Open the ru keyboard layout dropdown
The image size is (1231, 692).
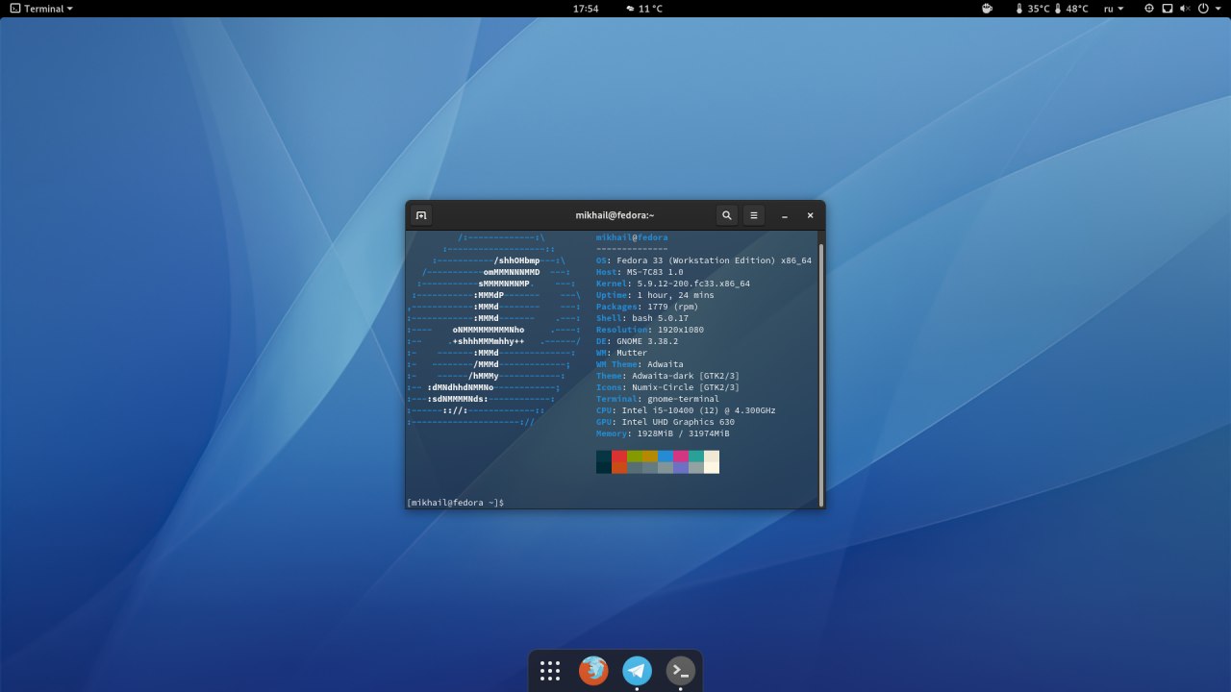point(1114,8)
